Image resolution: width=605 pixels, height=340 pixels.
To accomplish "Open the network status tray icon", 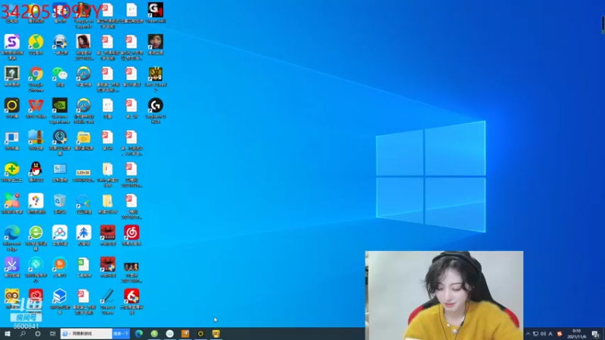I will pyautogui.click(x=535, y=334).
